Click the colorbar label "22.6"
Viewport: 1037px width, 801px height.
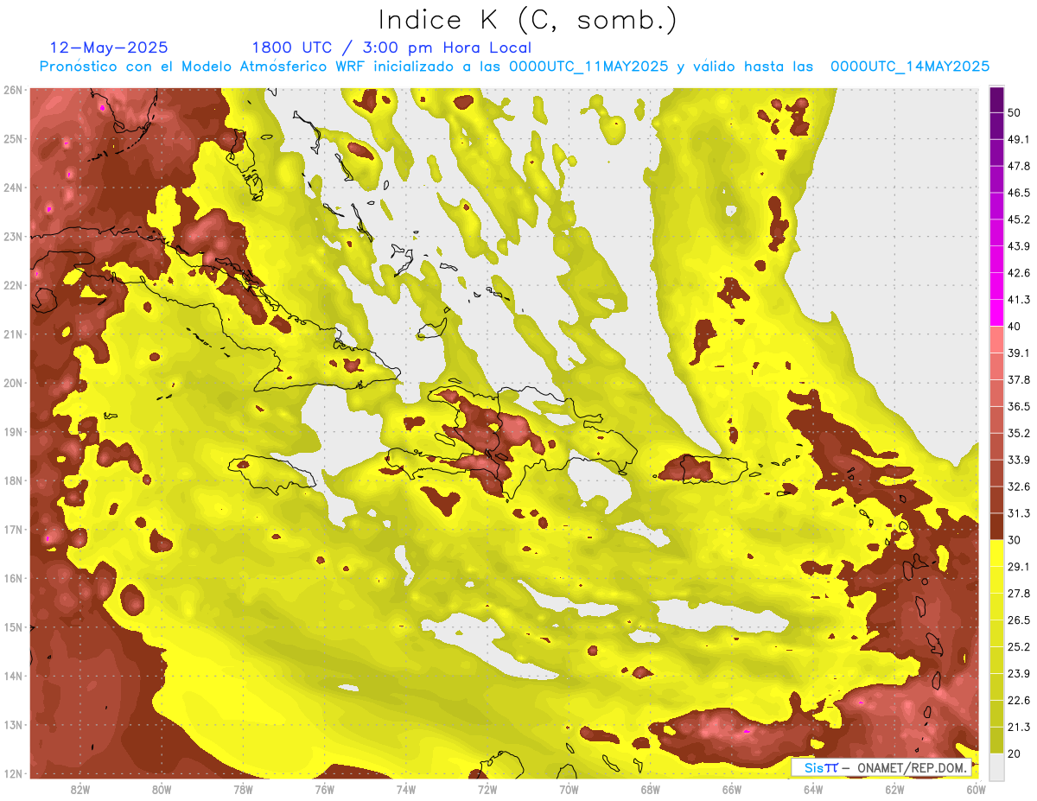pyautogui.click(x=1019, y=700)
